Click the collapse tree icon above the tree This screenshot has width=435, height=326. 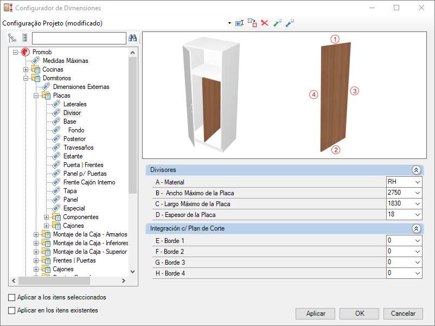tap(25, 38)
